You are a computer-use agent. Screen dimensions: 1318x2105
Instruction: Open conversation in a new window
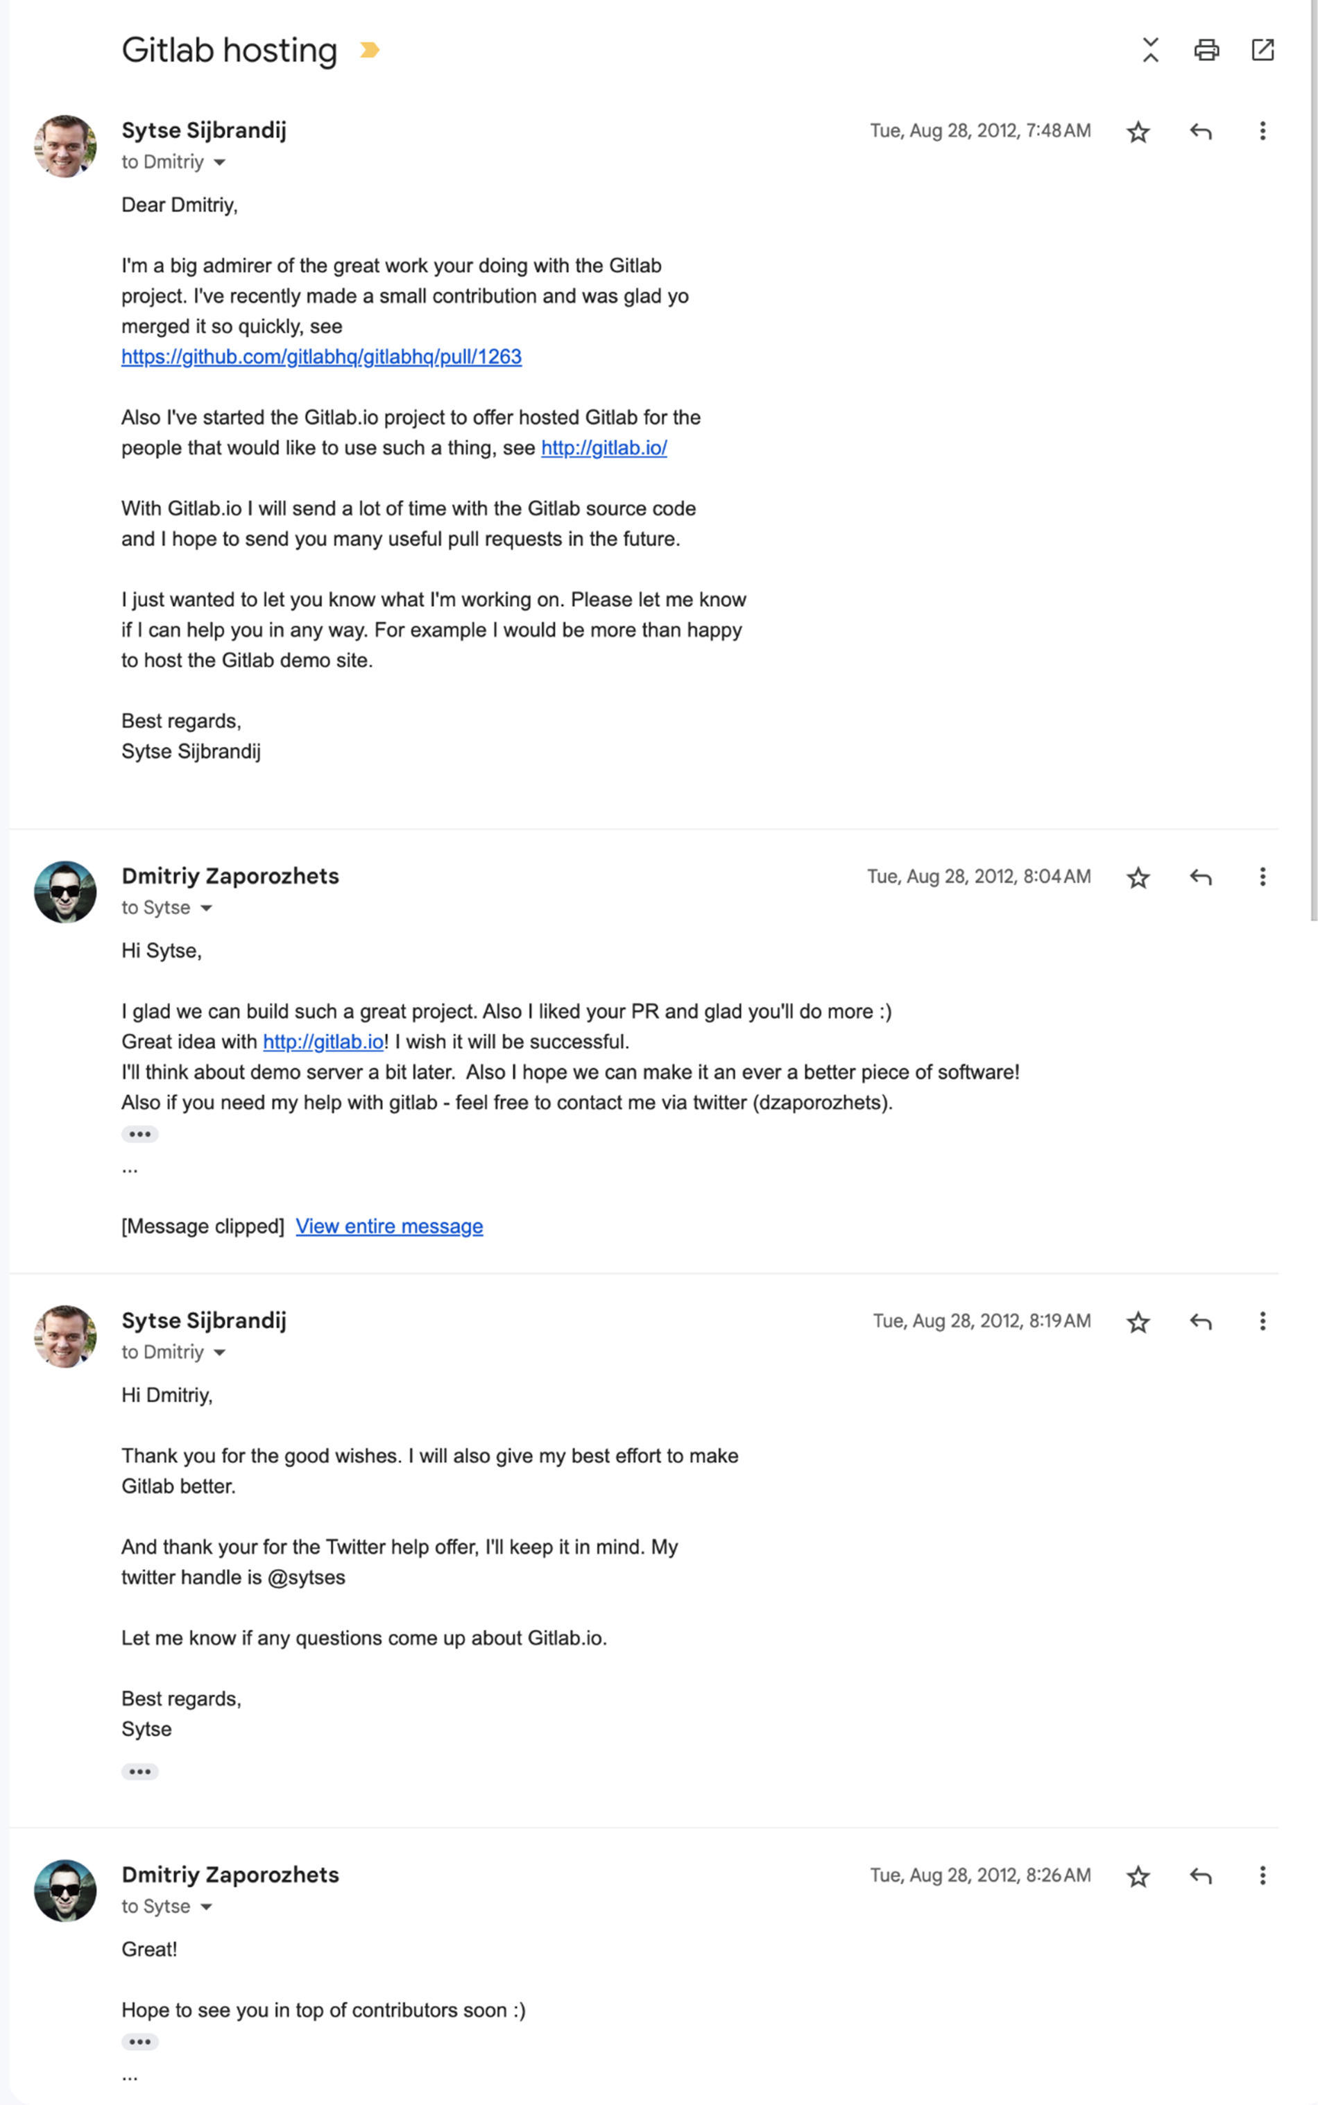(1263, 51)
